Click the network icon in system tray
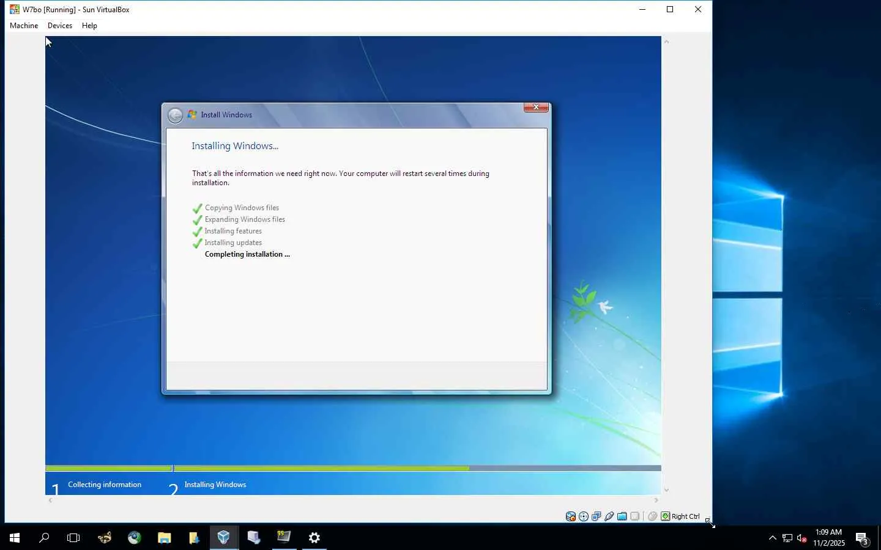The height and width of the screenshot is (550, 881). tap(787, 538)
